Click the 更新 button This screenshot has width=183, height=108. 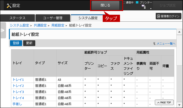pyautogui.click(x=29, y=43)
